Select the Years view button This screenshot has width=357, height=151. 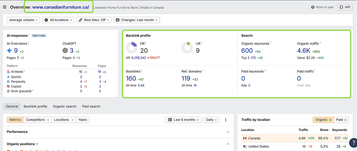[x=83, y=120]
